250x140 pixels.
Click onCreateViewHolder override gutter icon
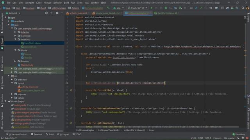pos(71,108)
